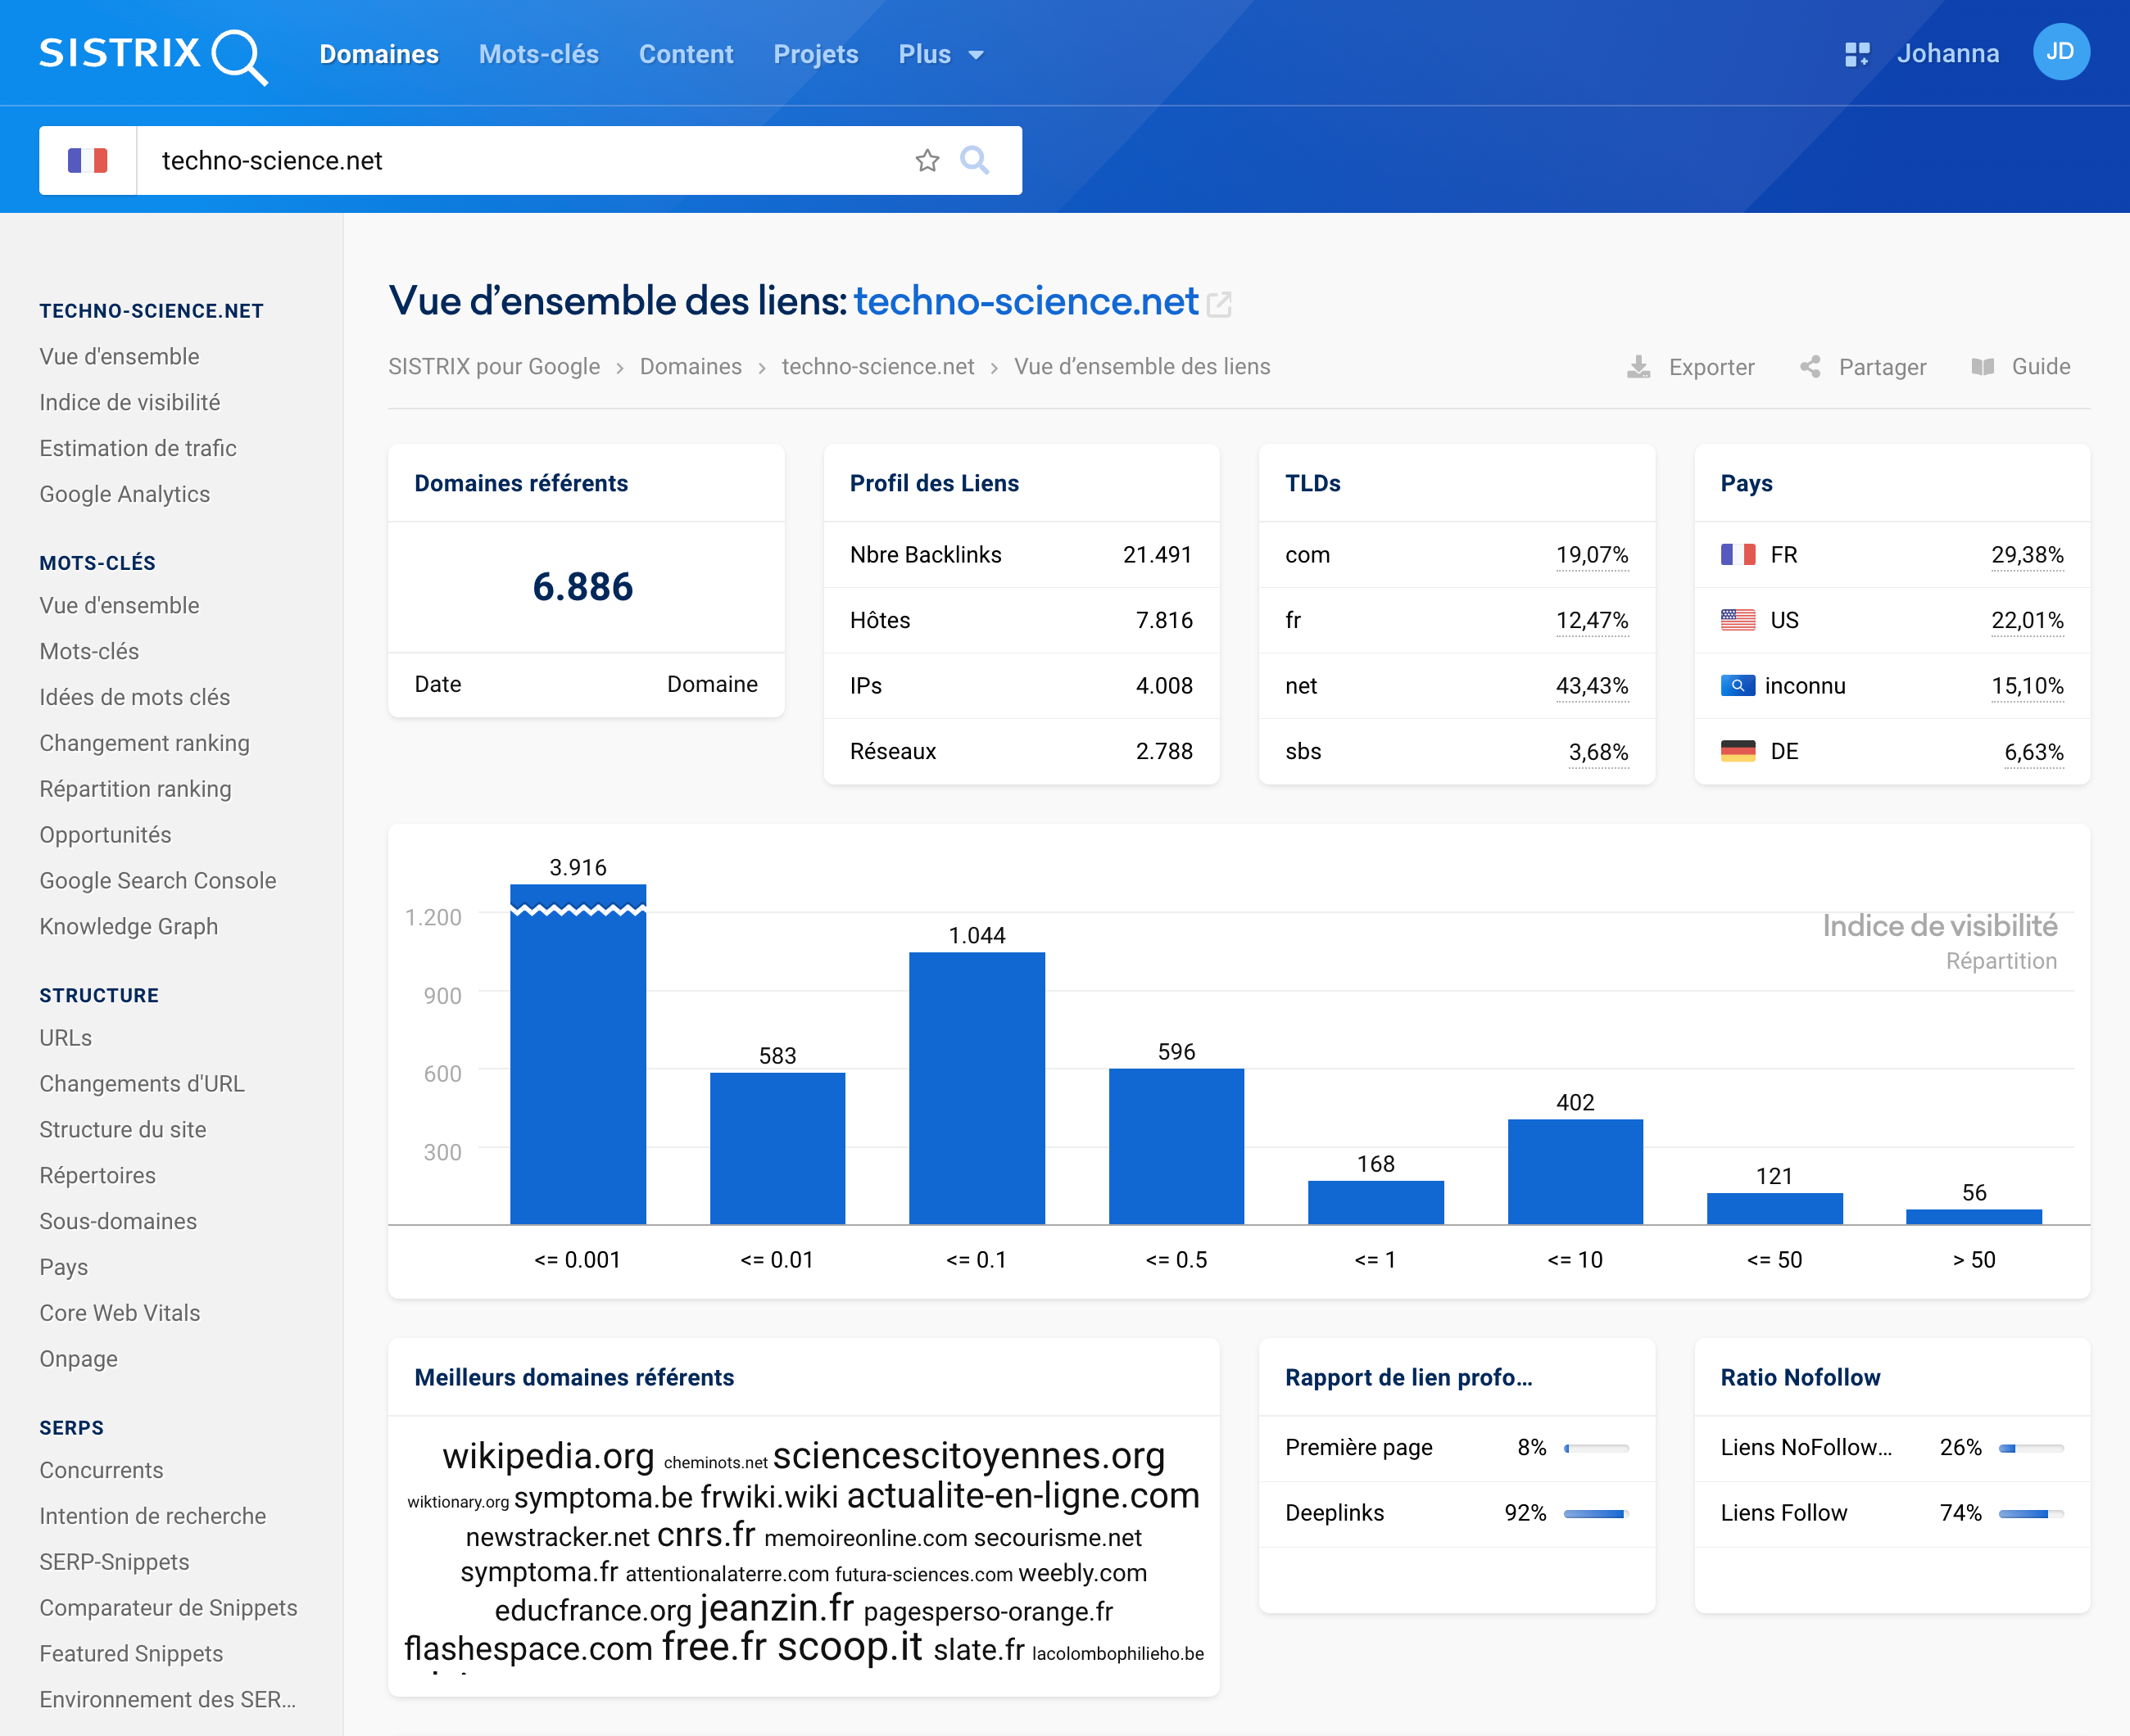The image size is (2130, 1736).
Task: Click the 43,43% net TLD value
Action: (x=1592, y=686)
